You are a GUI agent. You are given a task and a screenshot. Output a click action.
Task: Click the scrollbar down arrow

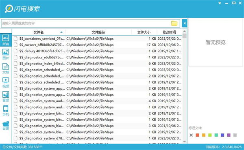point(185,141)
